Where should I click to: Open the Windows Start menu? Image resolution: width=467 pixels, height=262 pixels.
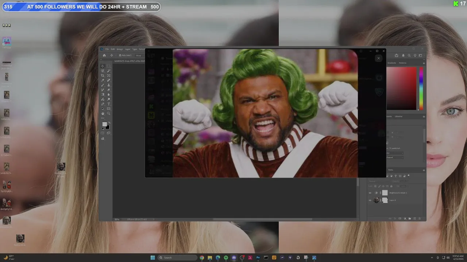point(153,258)
